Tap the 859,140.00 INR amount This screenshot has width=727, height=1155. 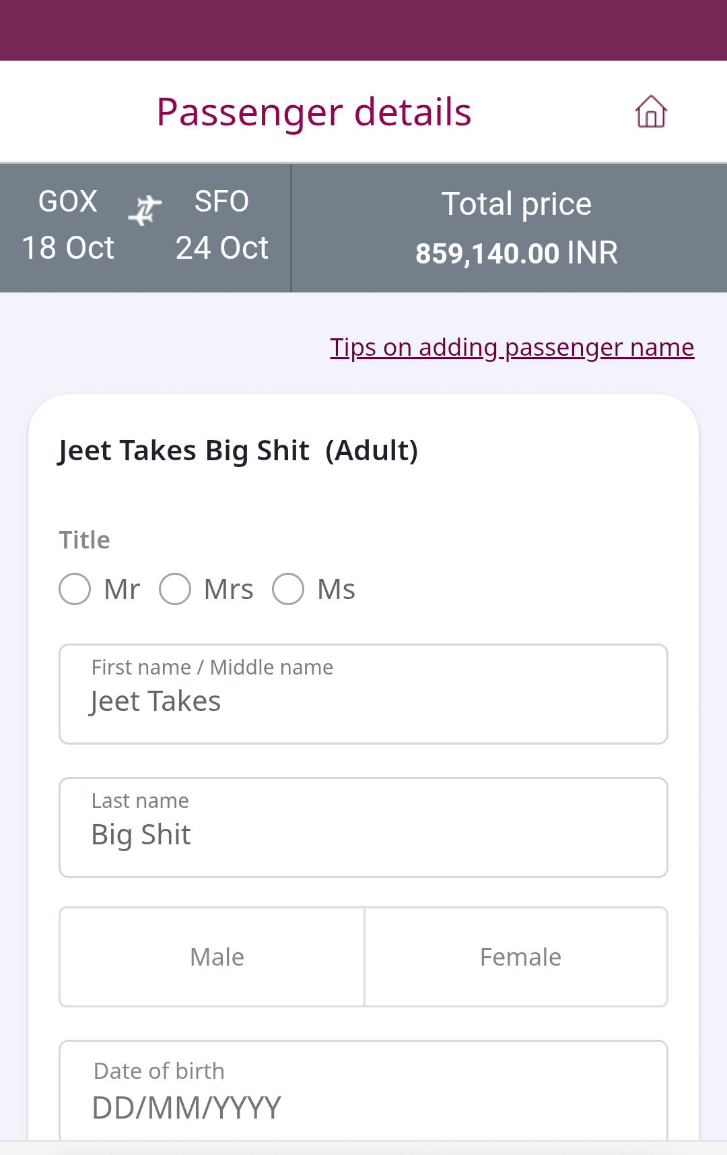(516, 253)
